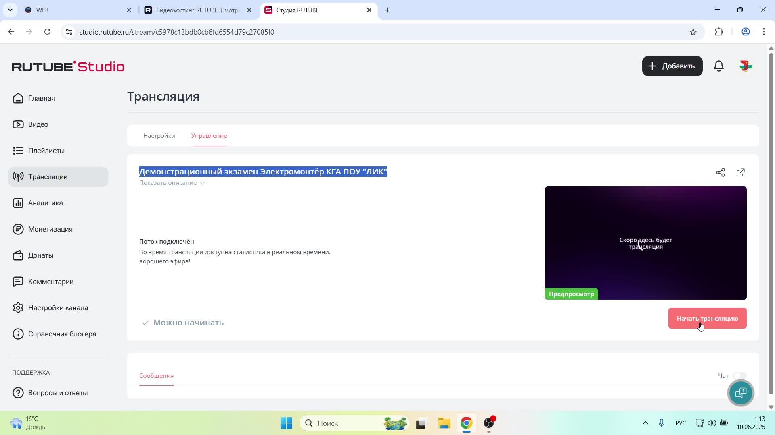Viewport: 775px width, 435px height.
Task: Switch to the Управление tab
Action: [x=209, y=136]
